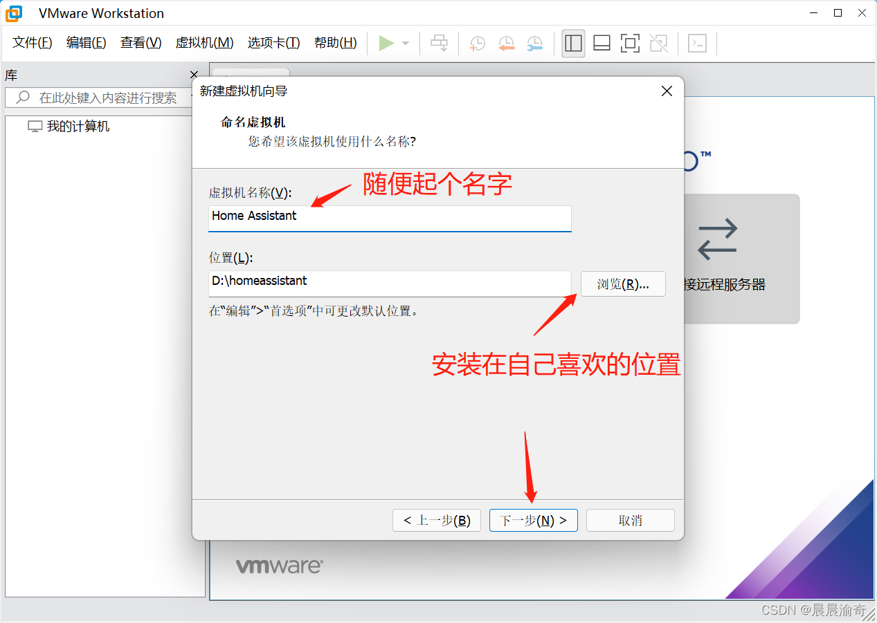Image resolution: width=877 pixels, height=623 pixels.
Task: Open the 文件(F) menu
Action: point(33,43)
